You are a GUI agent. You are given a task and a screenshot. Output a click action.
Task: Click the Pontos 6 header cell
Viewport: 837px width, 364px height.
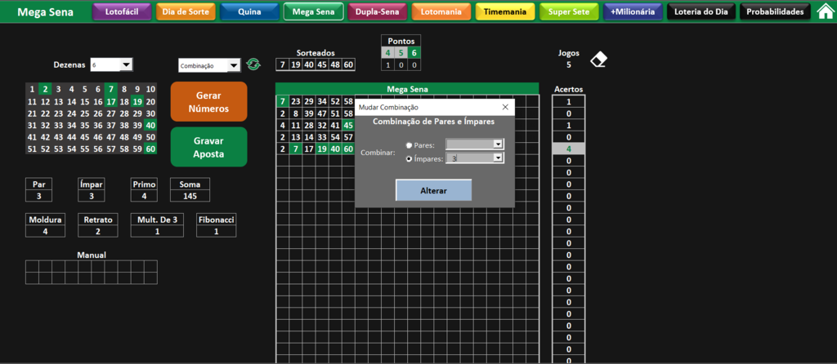pos(414,53)
